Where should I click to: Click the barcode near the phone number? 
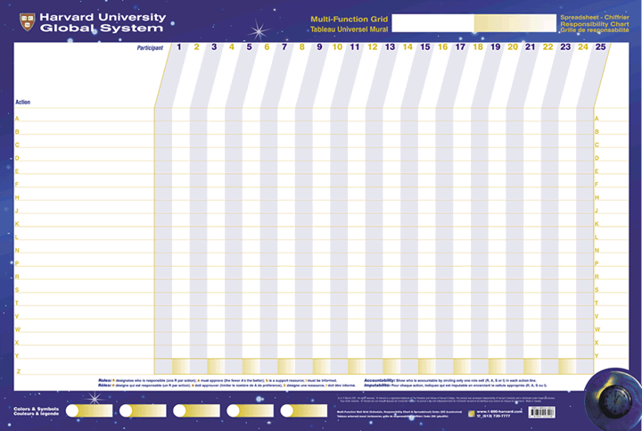point(540,412)
